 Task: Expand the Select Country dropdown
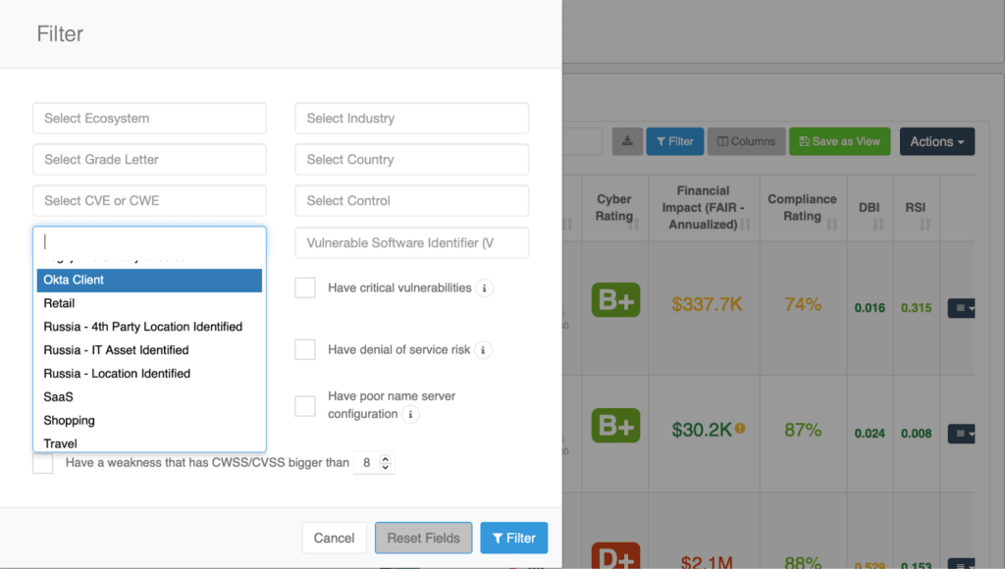coord(411,160)
